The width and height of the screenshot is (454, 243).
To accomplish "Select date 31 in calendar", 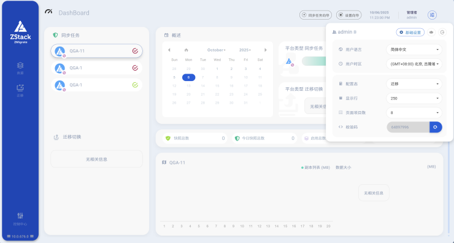I will (x=246, y=103).
